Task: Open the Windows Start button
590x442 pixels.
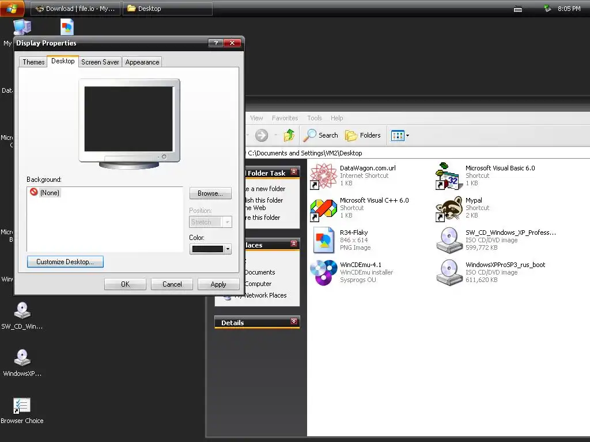Action: coord(12,8)
